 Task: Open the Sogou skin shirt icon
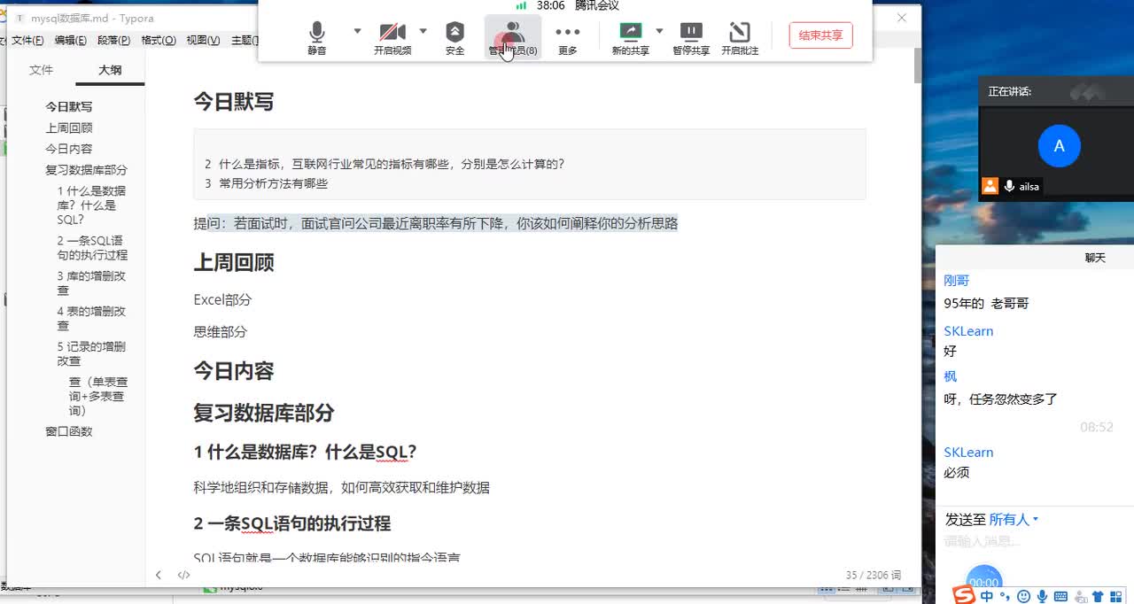1099,596
